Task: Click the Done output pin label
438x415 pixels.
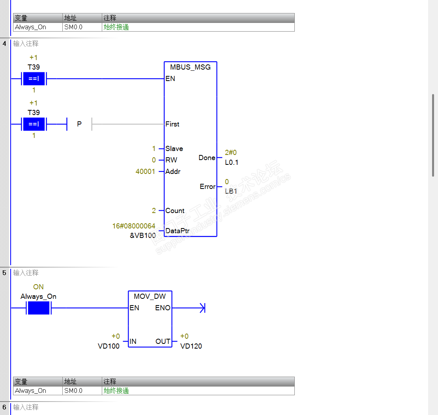Action: 207,158
